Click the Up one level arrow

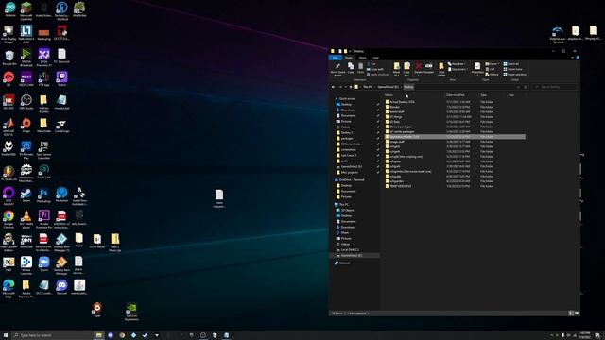351,87
